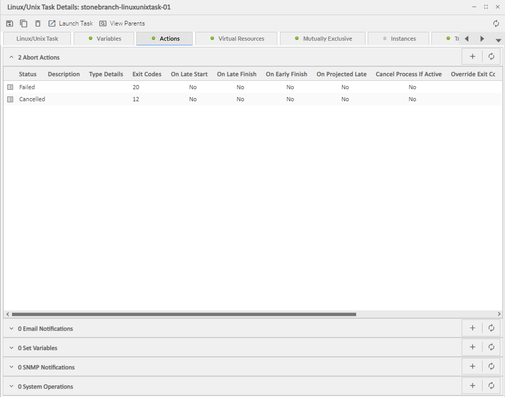Click the View Parents button

(122, 23)
